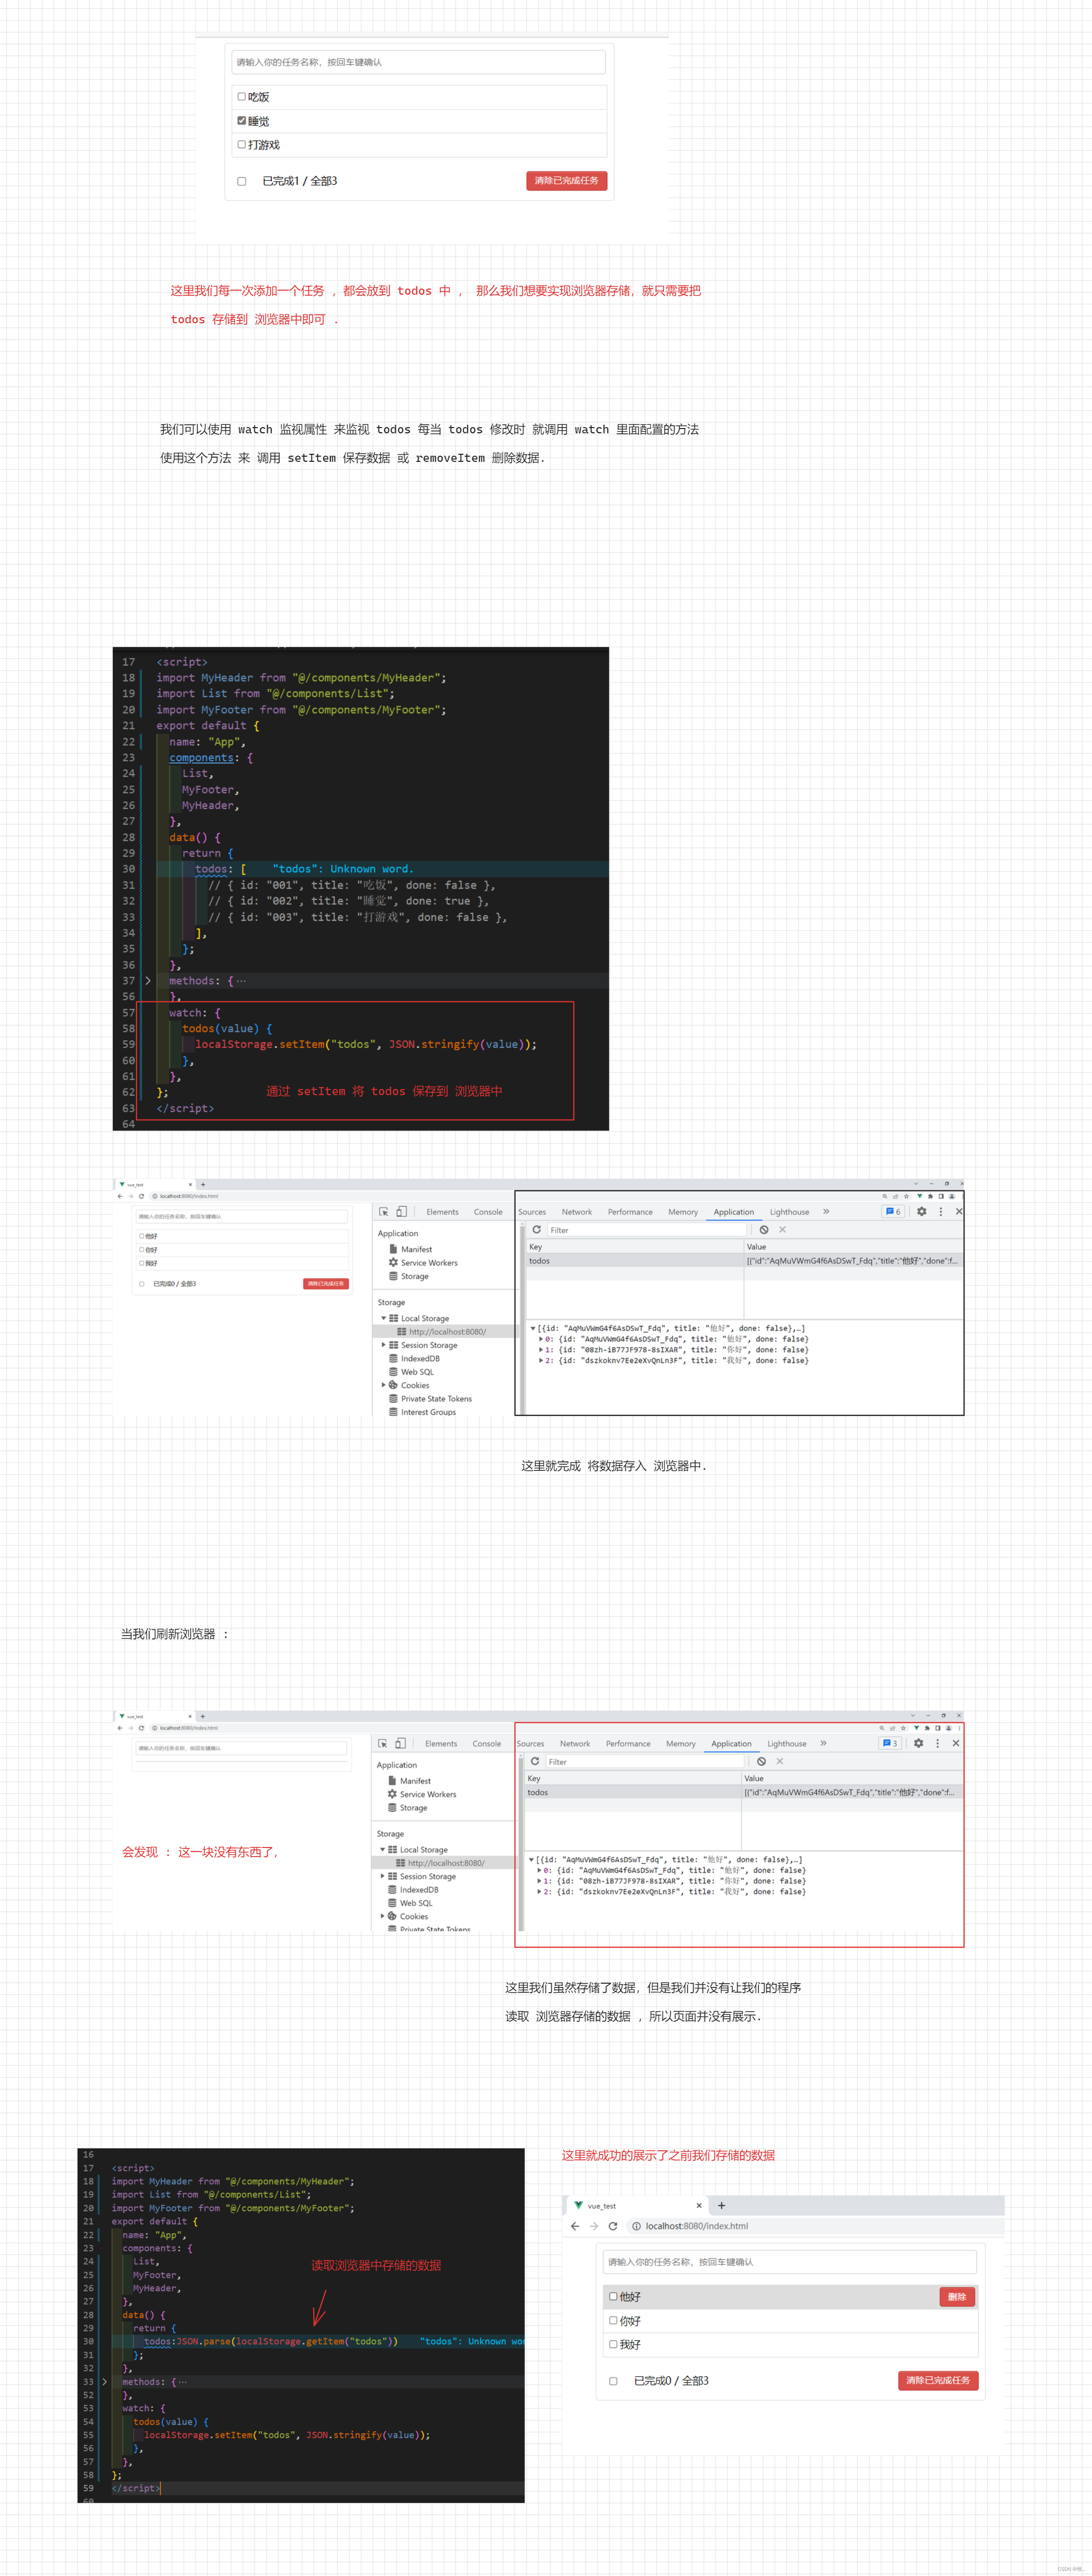Click refresh storage icon in DevTools with badge 6
The height and width of the screenshot is (2576, 1092).
coord(536,1230)
